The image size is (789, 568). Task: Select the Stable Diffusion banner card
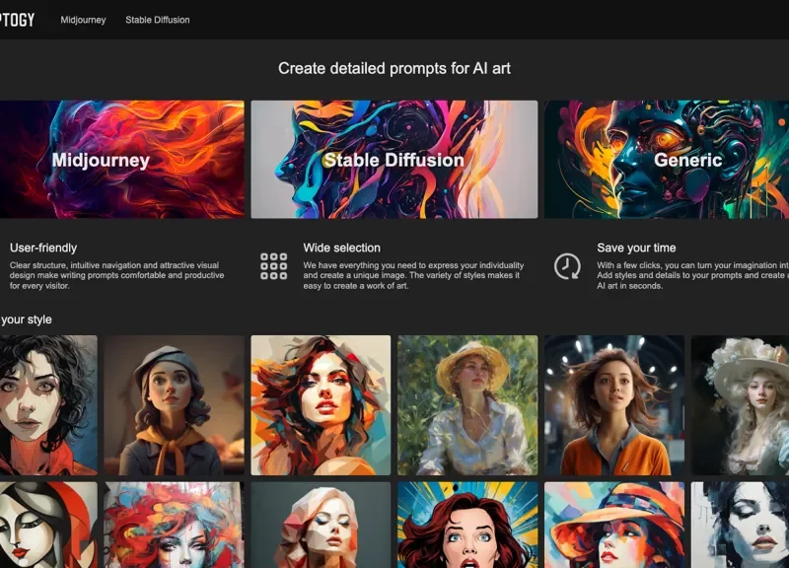(394, 160)
